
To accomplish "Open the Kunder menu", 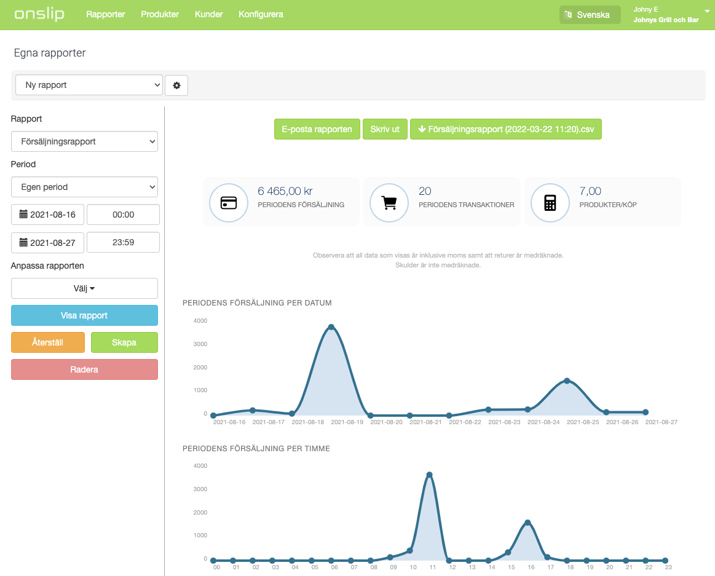I will [209, 14].
